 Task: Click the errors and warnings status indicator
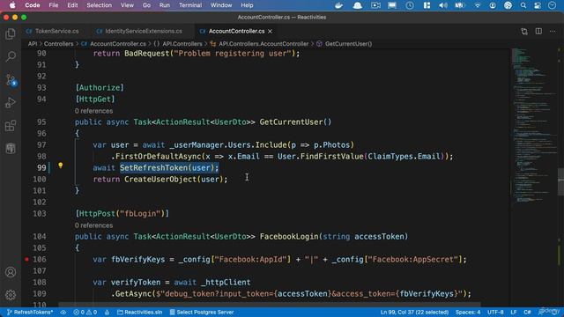[85, 312]
